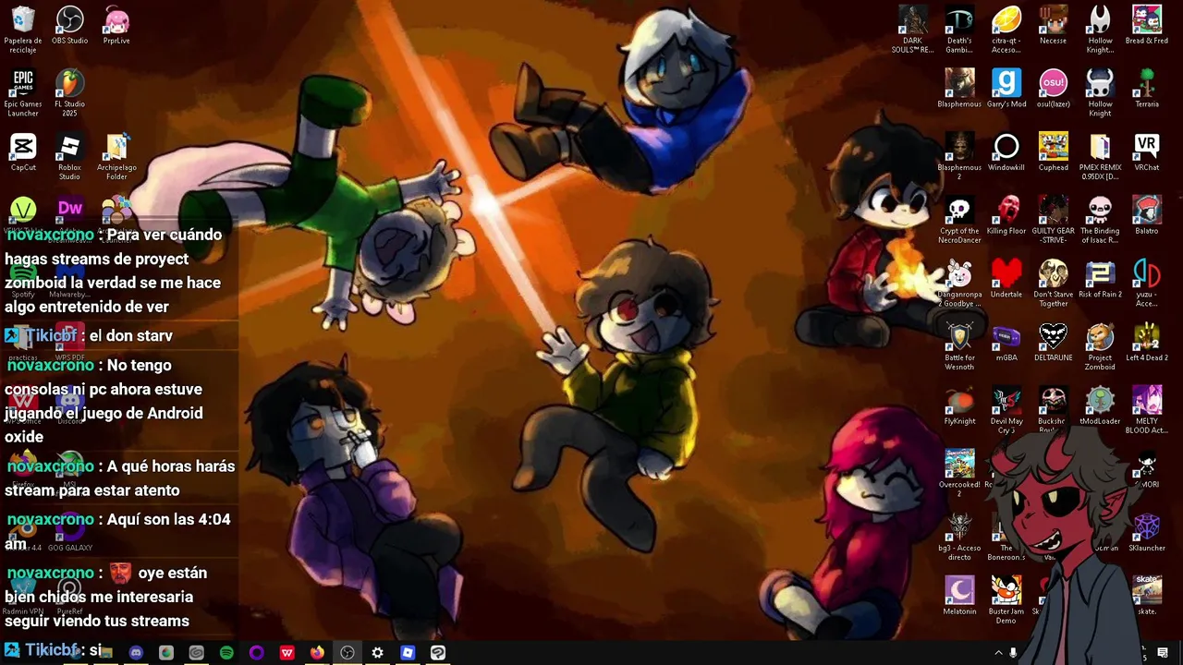This screenshot has width=1183, height=665.
Task: Expand the hidden system tray icons chevron
Action: [997, 653]
